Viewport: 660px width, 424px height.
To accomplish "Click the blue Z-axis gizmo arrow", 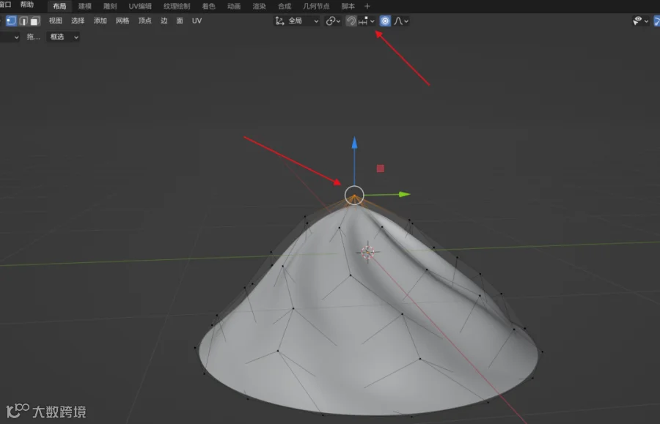I will [354, 143].
